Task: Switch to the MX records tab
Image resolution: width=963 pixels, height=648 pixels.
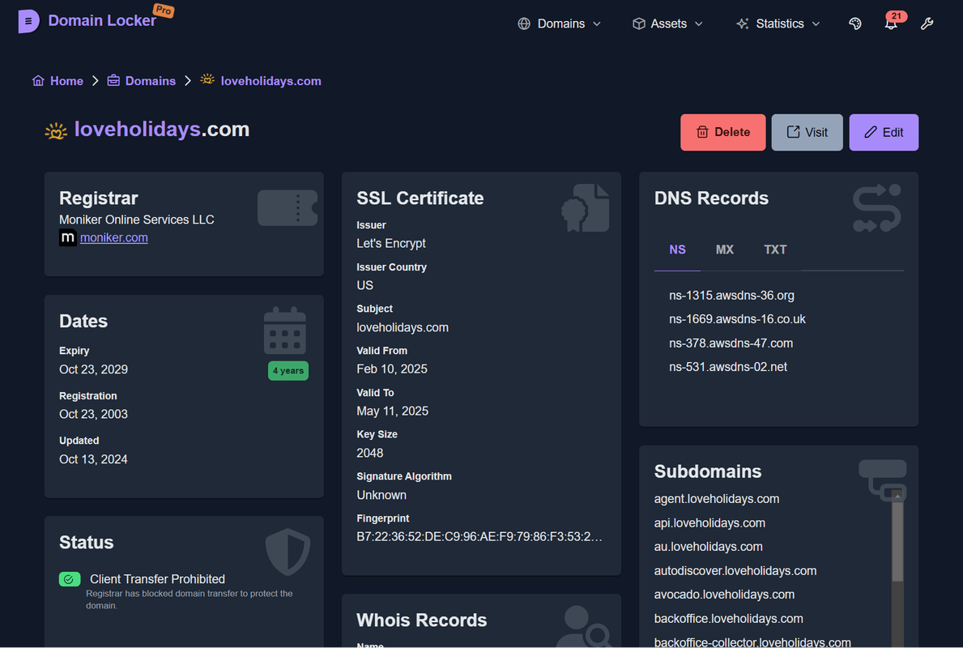Action: pos(724,249)
